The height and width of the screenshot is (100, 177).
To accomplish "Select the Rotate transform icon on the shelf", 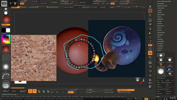I will pos(48,91).
